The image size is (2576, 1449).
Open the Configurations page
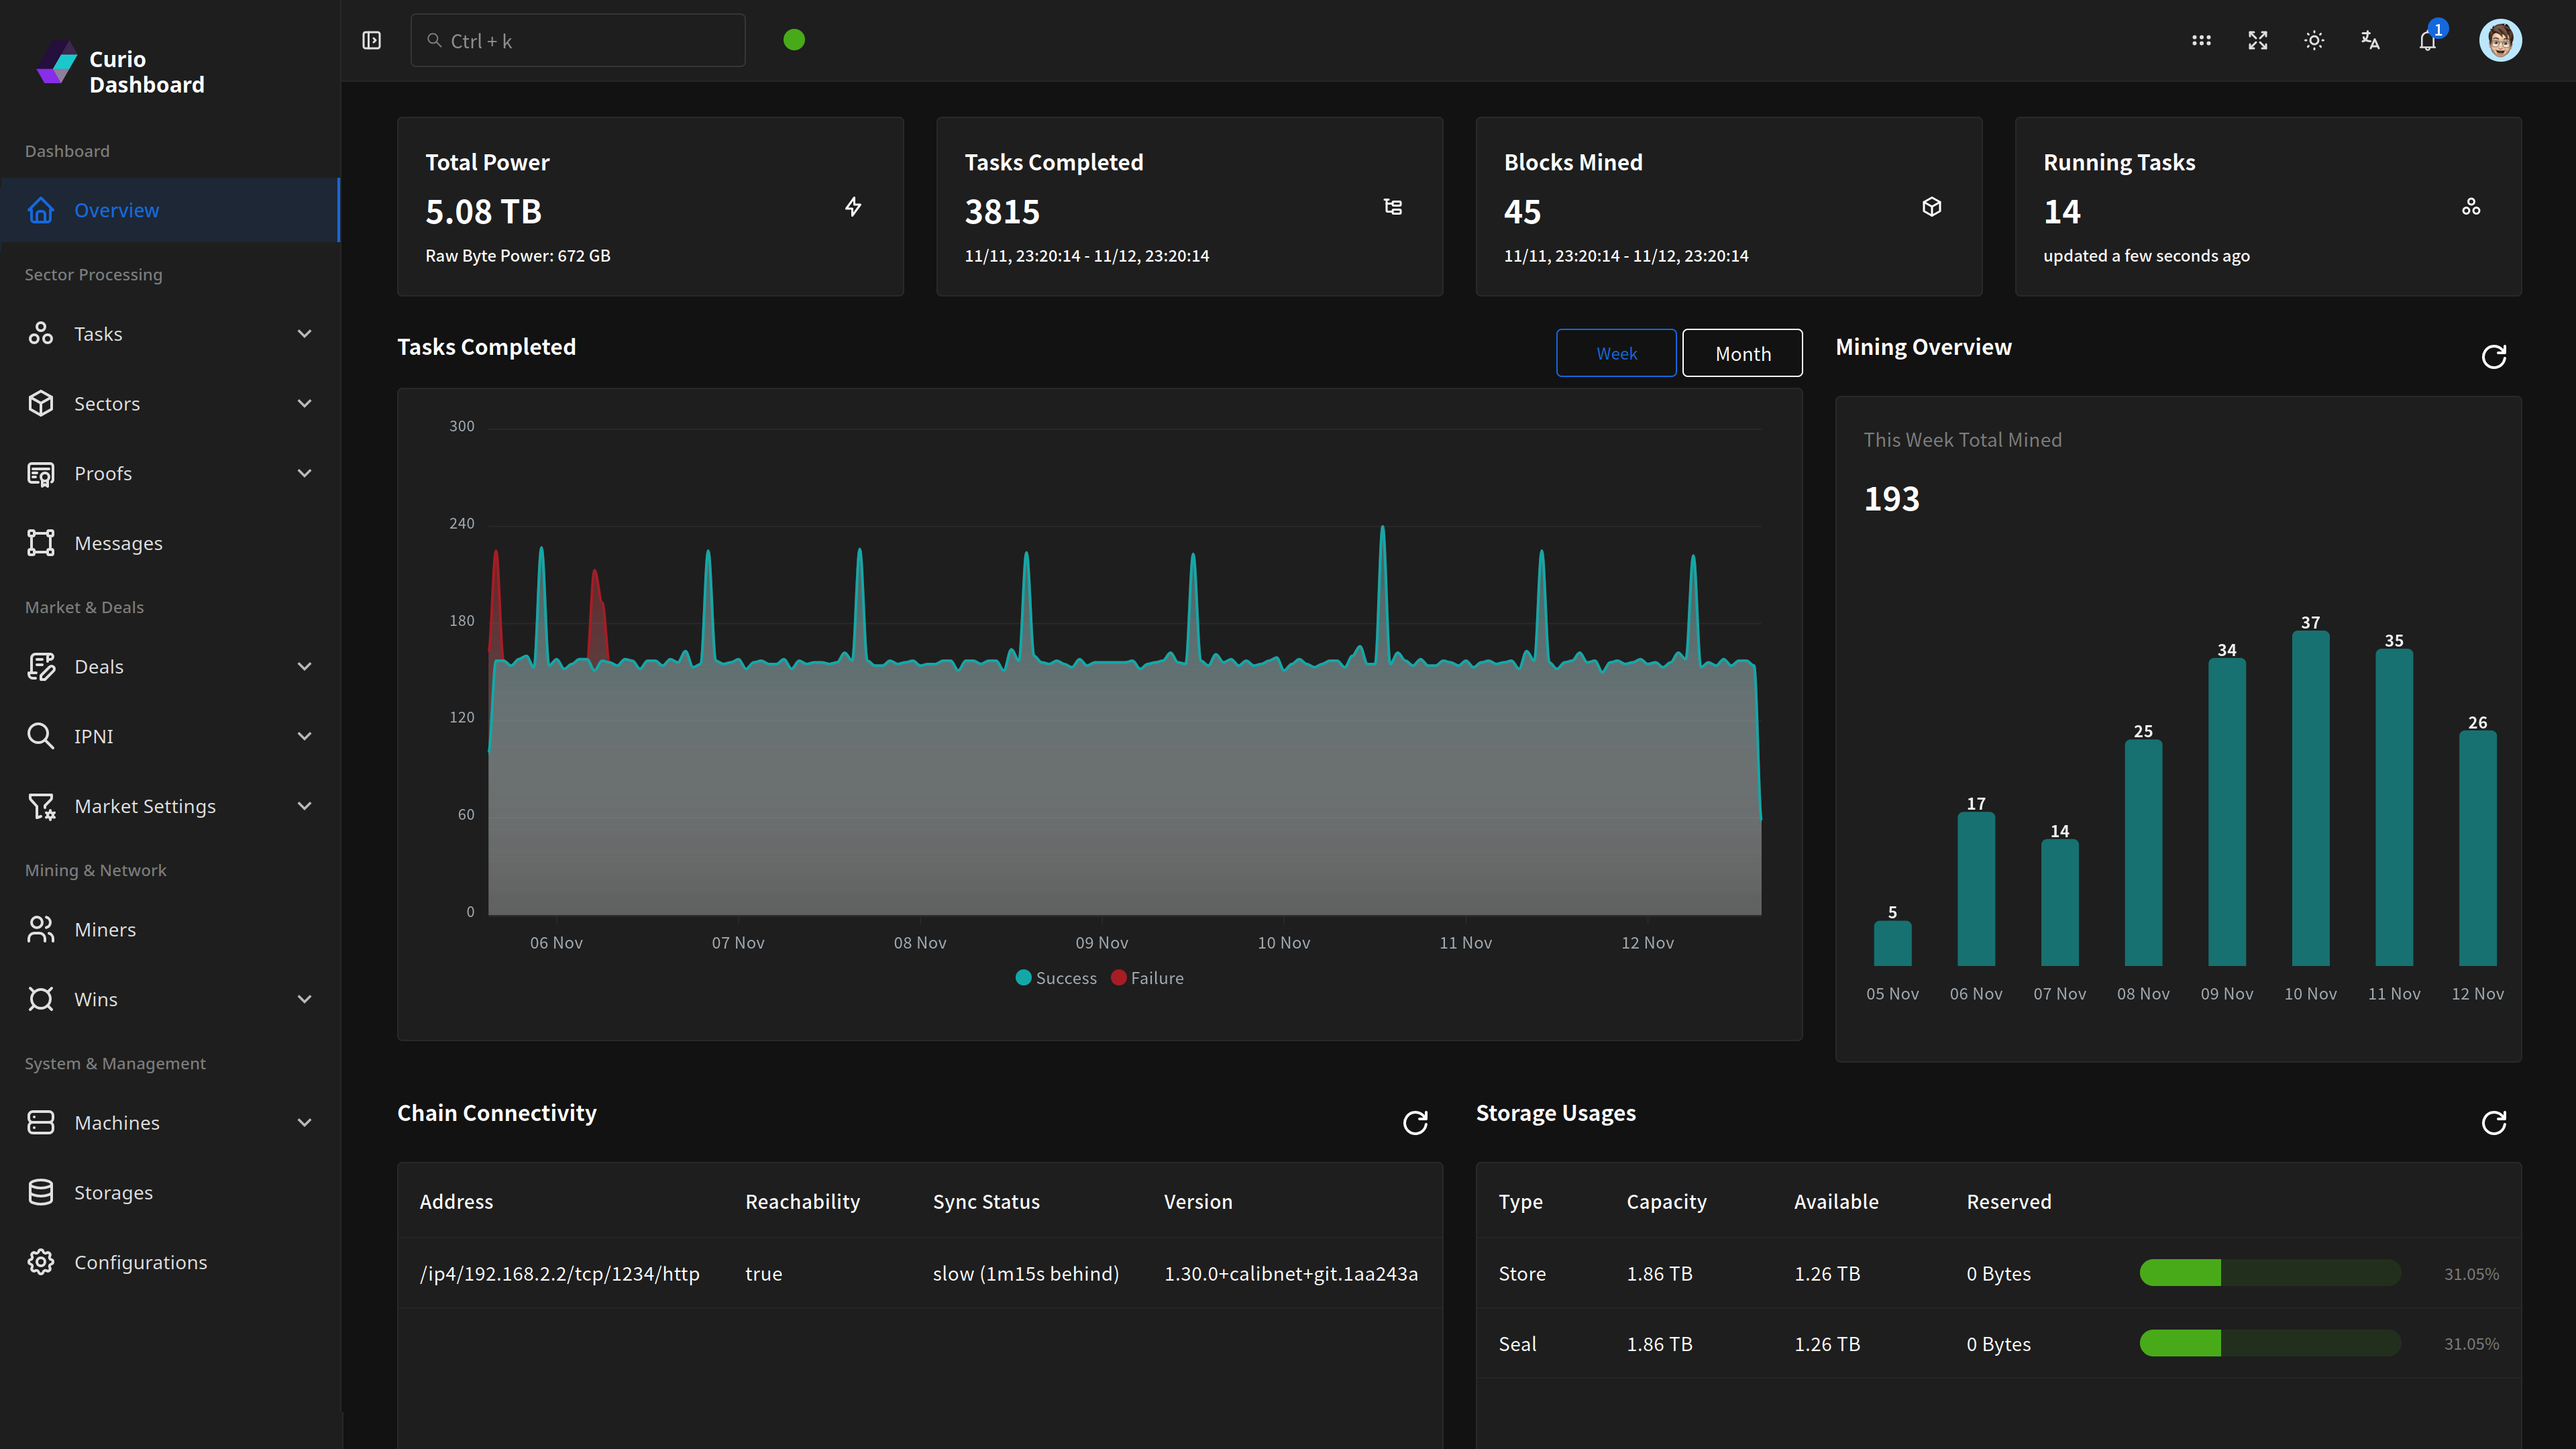click(x=140, y=1263)
